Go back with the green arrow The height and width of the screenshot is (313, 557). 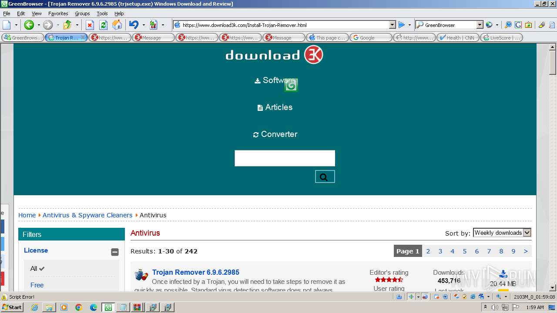click(x=29, y=25)
